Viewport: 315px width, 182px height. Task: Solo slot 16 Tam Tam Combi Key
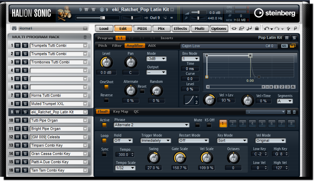pyautogui.click(x=25, y=170)
